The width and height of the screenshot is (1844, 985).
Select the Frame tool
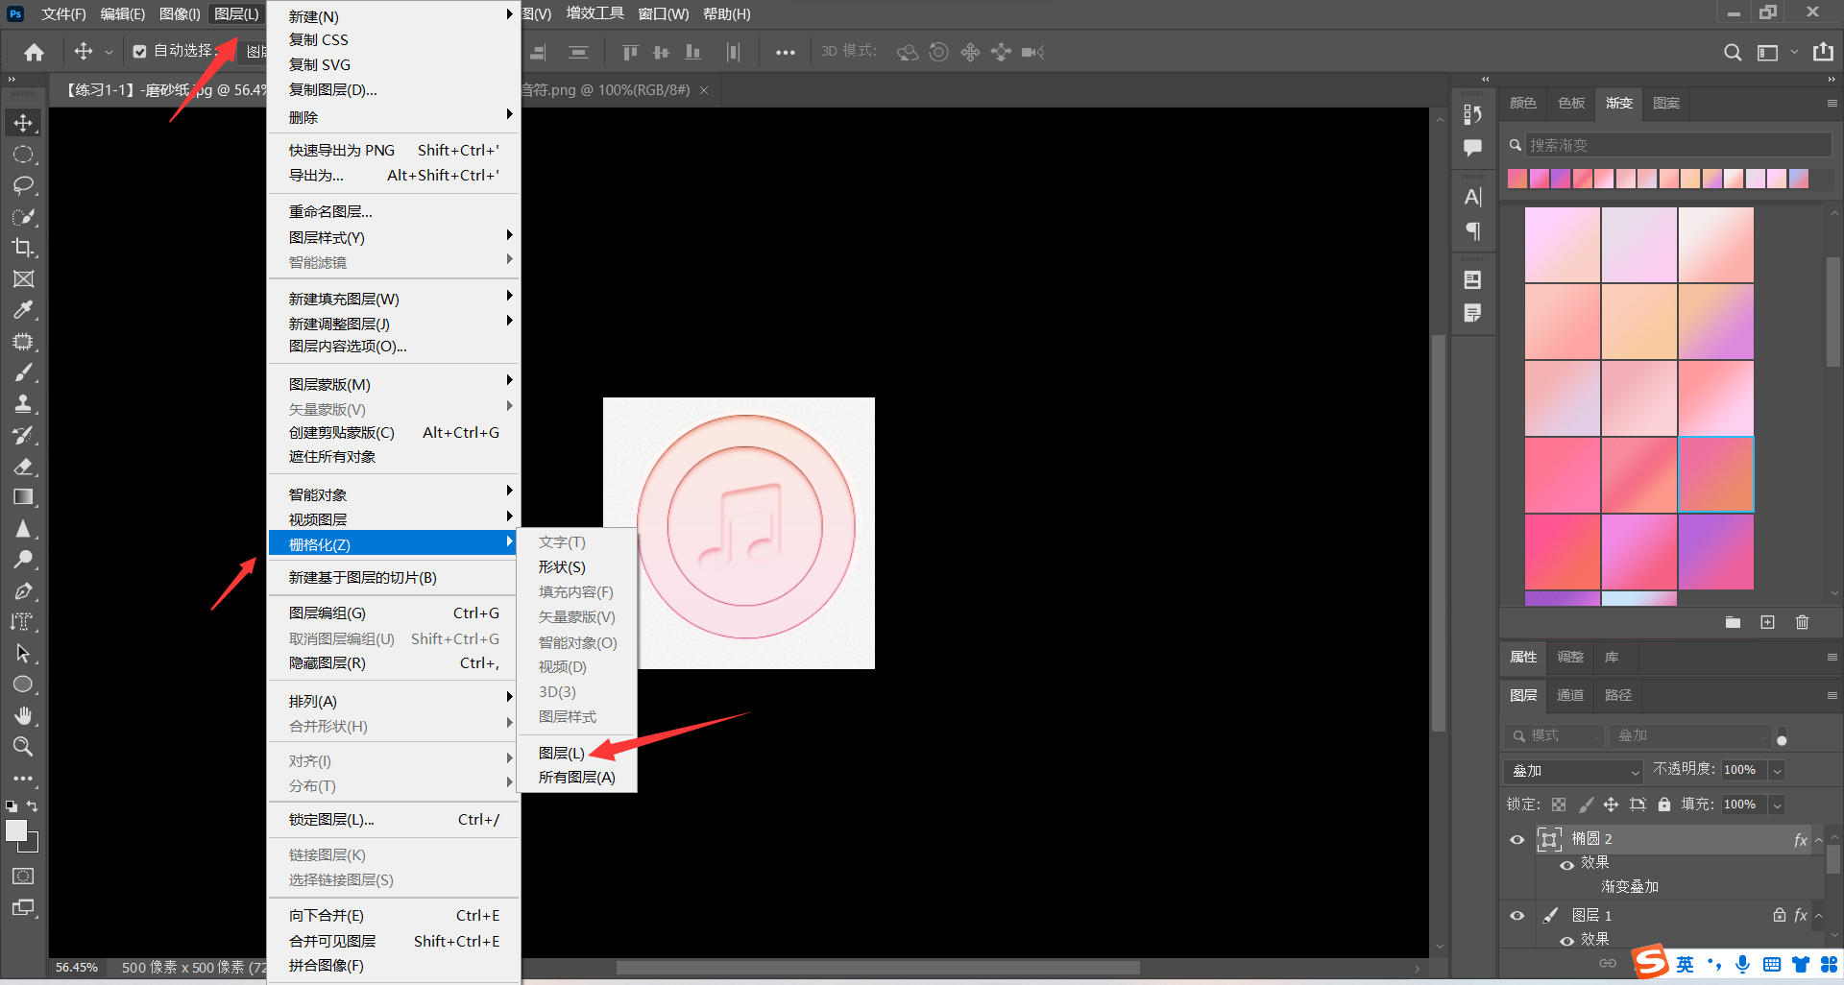(23, 279)
